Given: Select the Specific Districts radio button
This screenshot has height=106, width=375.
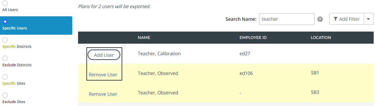Looking at the screenshot, I should point(5,40).
